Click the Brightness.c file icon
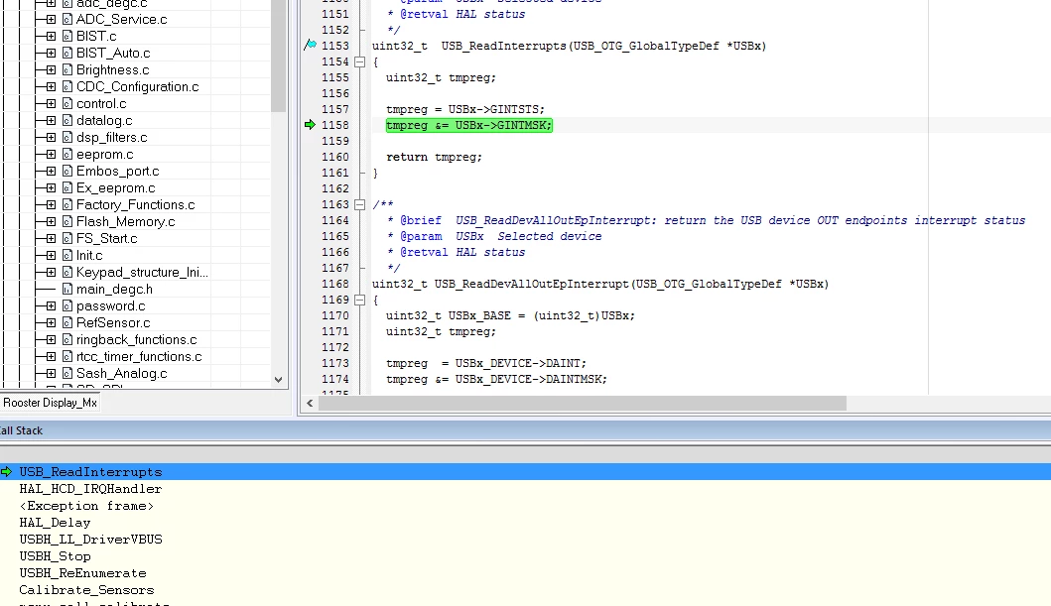Viewport: 1051px width, 606px height. click(x=67, y=69)
